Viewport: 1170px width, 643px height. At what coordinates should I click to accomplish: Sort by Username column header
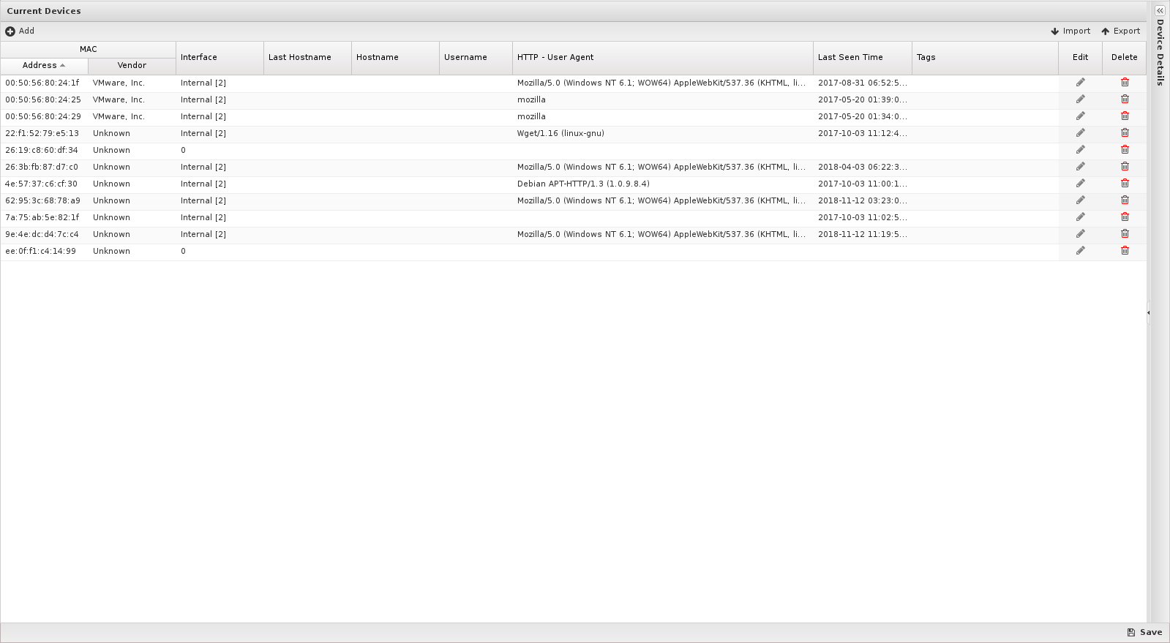(476, 58)
